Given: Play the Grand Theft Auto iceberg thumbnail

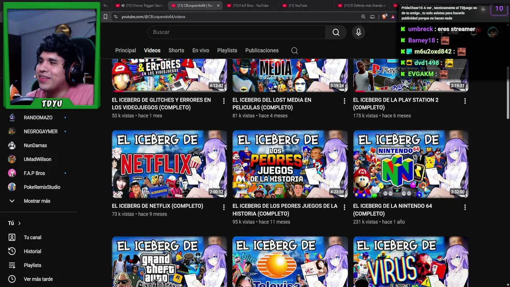Looking at the screenshot, I should [169, 261].
